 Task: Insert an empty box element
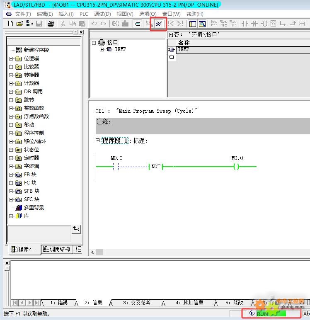click(x=273, y=24)
